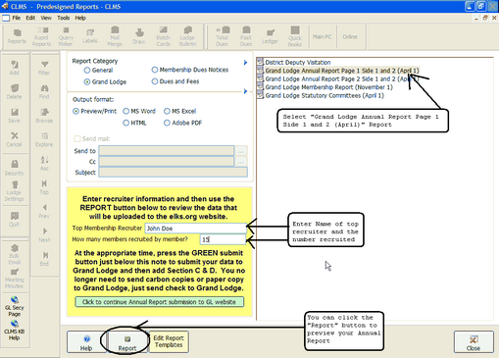Expand arrow beside Report Category panel
Image resolution: width=499 pixels, height=358 pixels.
pos(245,63)
